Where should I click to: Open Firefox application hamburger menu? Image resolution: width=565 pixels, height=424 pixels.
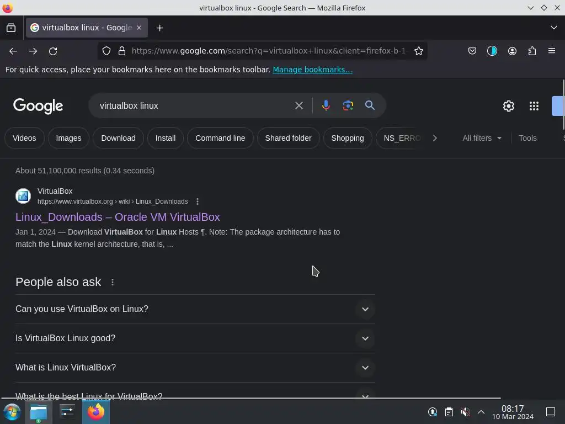552,51
